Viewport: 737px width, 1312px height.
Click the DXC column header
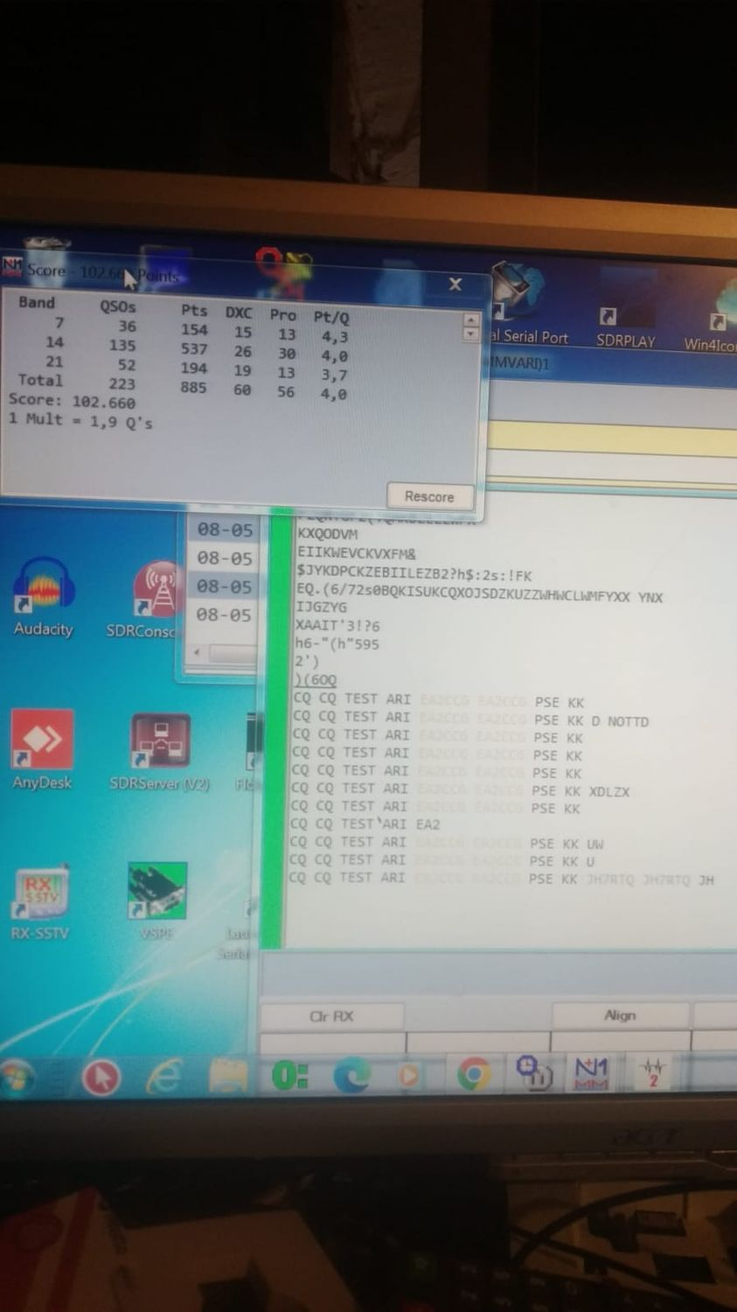238,312
